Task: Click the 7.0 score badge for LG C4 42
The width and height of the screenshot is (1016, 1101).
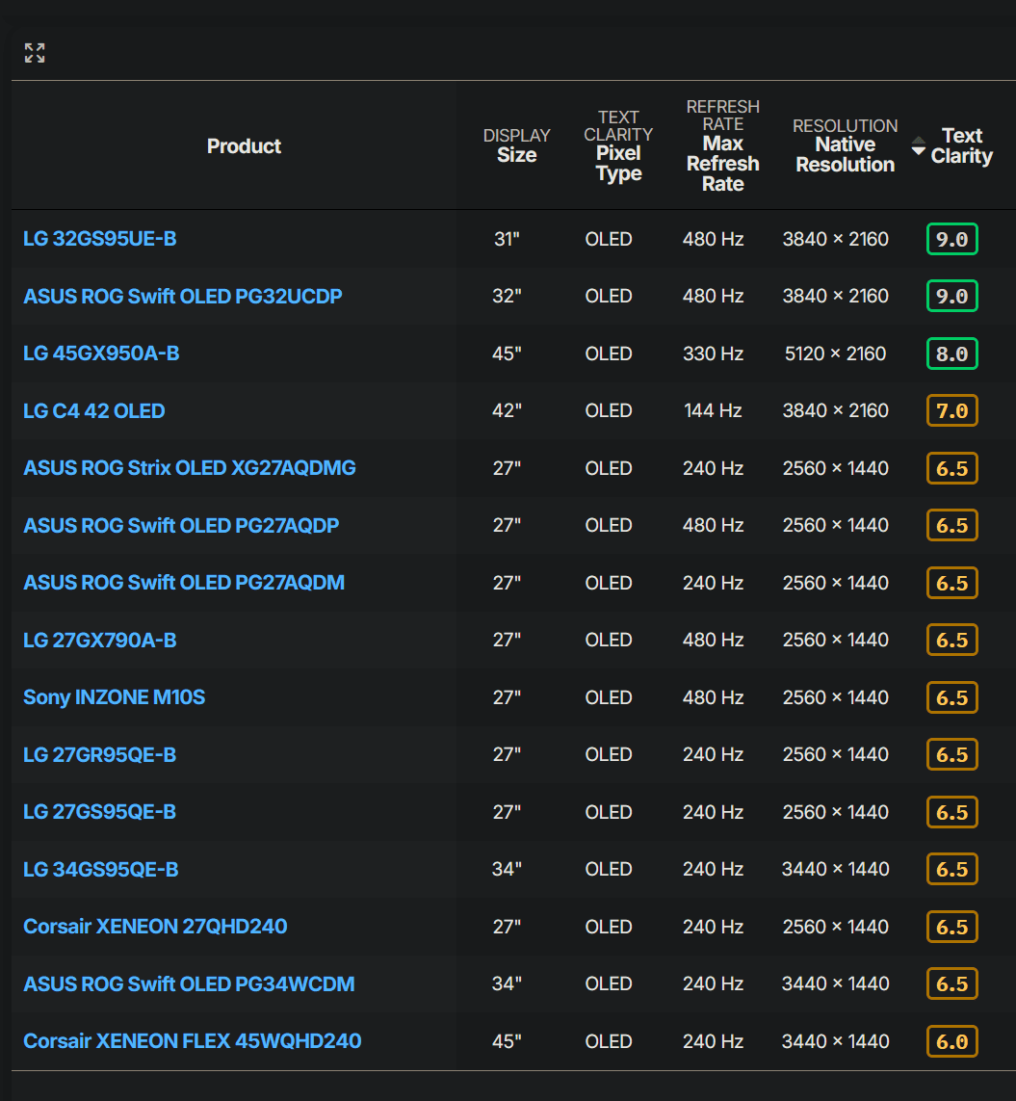Action: click(952, 410)
